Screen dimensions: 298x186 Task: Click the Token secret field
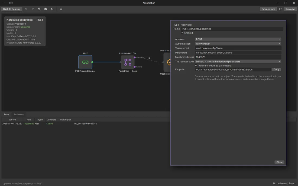tap(238, 48)
